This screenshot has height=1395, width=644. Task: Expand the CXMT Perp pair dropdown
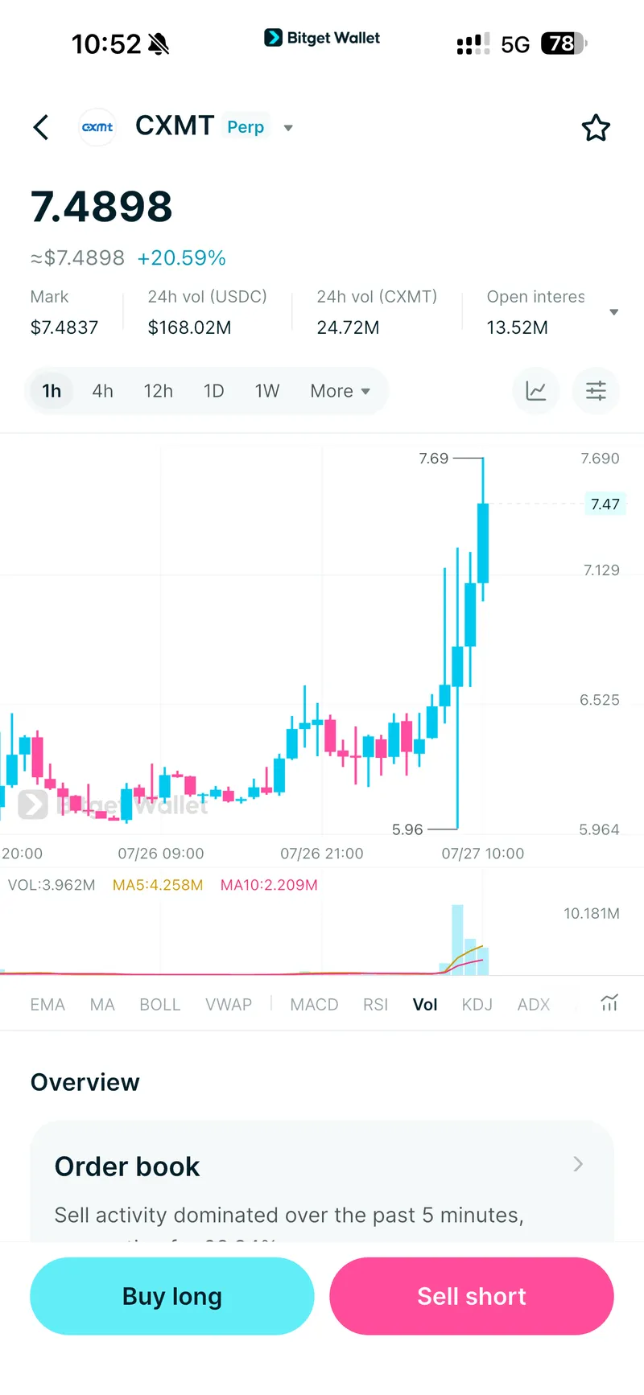288,128
